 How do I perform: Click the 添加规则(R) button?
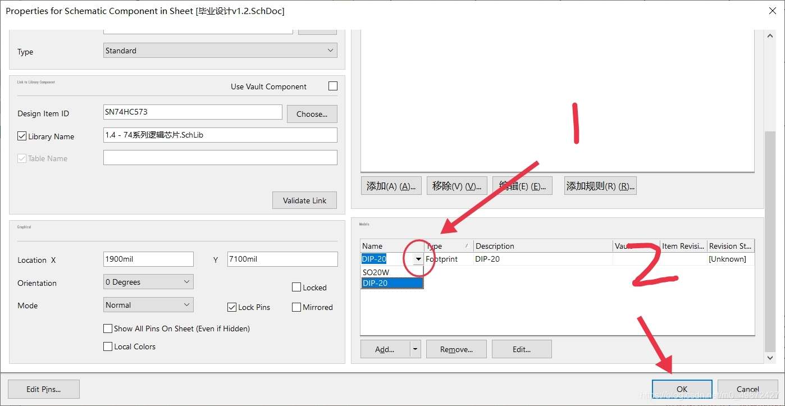pos(600,186)
